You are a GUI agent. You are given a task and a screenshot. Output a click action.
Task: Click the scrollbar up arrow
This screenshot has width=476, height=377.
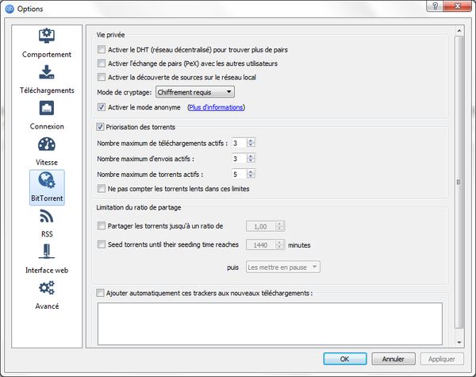point(459,31)
